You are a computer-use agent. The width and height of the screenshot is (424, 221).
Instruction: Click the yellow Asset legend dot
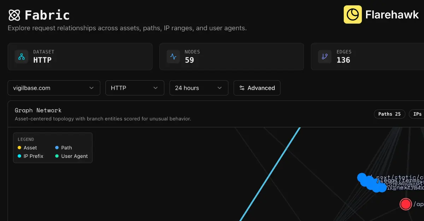pyautogui.click(x=19, y=148)
